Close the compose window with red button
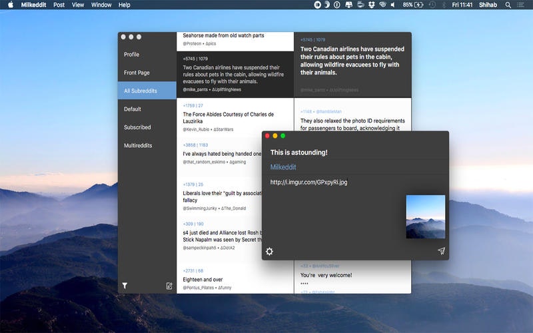The width and height of the screenshot is (533, 333). coord(268,136)
